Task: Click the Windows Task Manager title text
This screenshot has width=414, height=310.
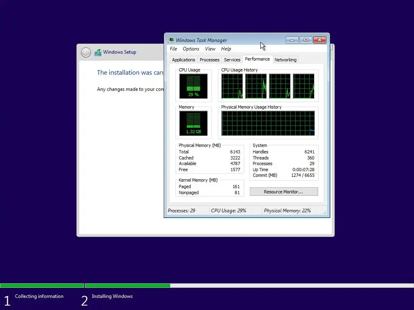Action: coord(201,40)
